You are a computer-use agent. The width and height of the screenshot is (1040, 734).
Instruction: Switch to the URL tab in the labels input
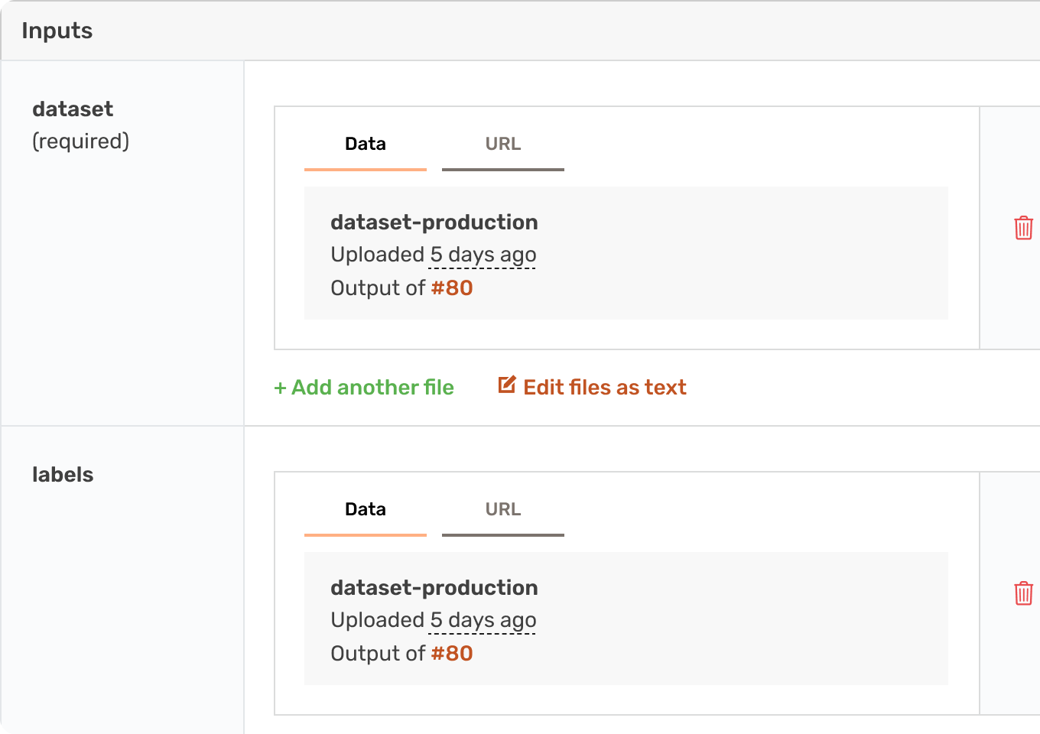point(502,510)
